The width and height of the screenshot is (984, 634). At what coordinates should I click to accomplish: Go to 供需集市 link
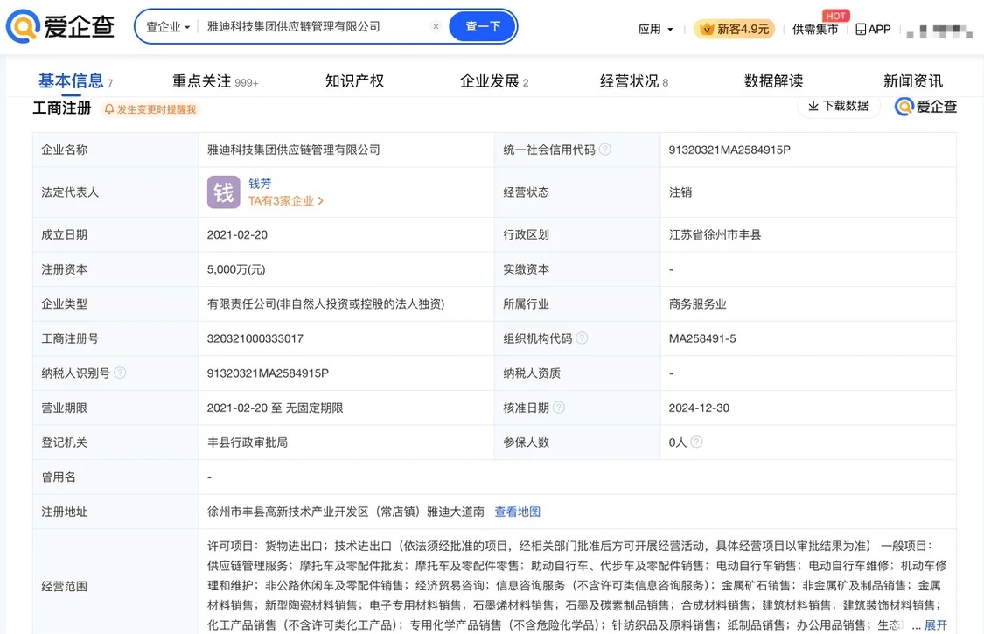click(814, 29)
